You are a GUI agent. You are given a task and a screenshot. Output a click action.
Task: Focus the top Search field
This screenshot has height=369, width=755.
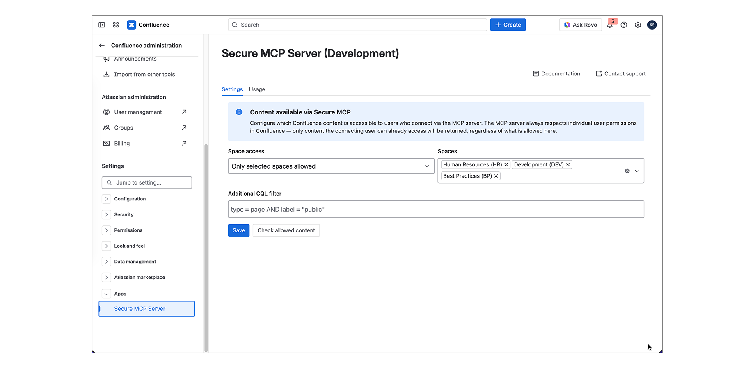click(x=357, y=25)
